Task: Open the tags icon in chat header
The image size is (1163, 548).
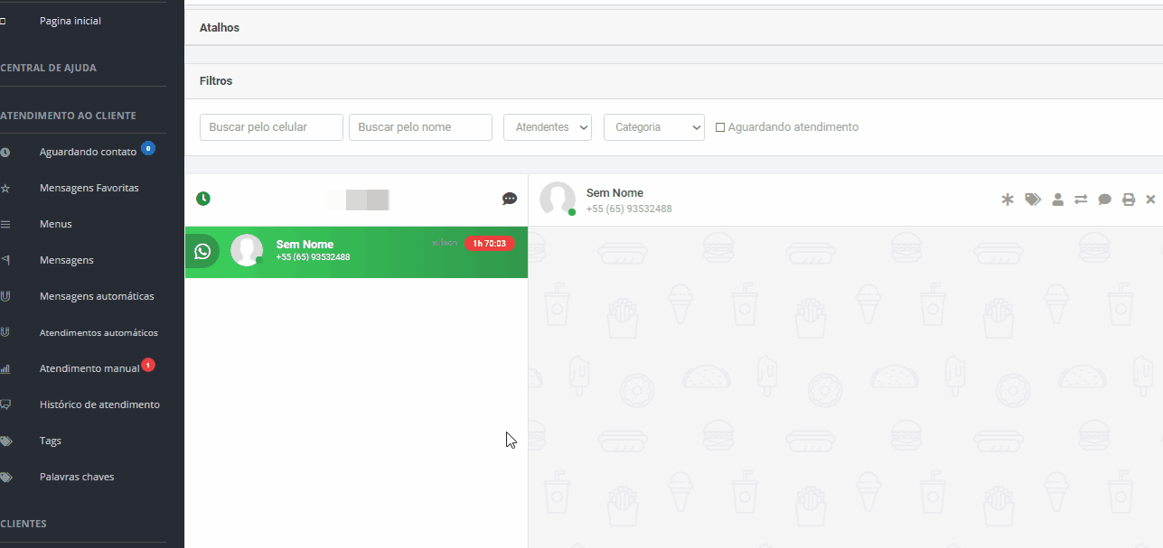Action: coord(1033,200)
